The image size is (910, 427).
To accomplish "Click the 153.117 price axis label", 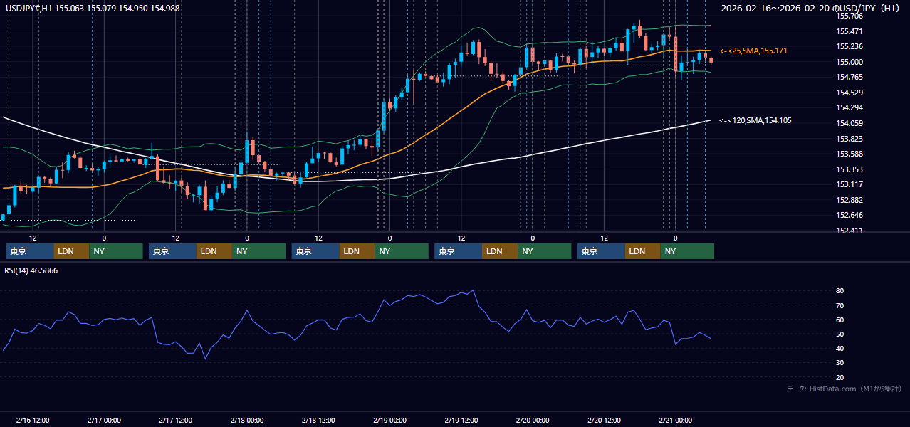I will 849,184.
